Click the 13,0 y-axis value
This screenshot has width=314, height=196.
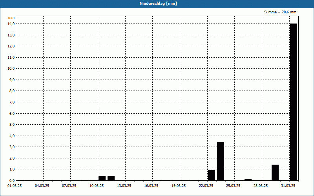11,35
